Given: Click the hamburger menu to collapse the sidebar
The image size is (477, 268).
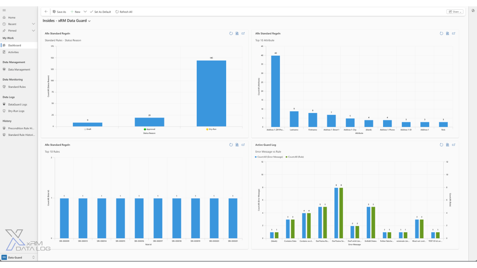Looking at the screenshot, I should point(4,10).
